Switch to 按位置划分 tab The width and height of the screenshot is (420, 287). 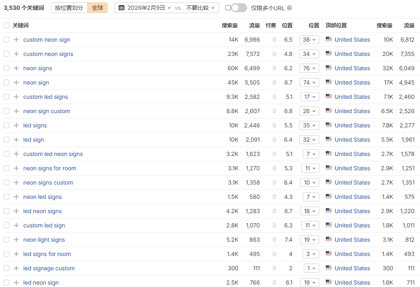(69, 8)
